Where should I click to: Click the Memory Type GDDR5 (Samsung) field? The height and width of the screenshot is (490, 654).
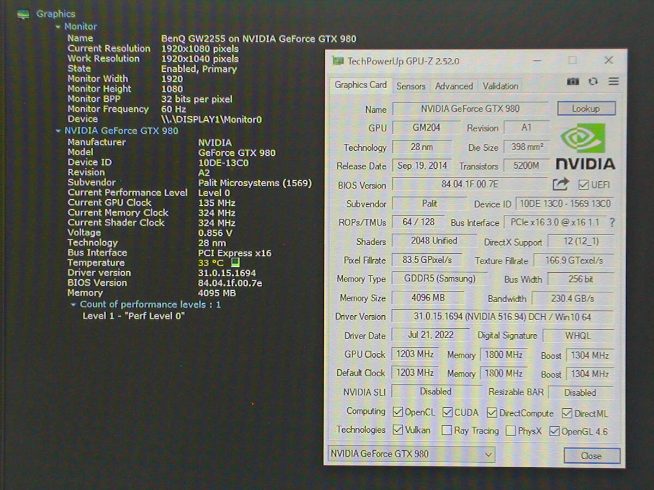440,279
